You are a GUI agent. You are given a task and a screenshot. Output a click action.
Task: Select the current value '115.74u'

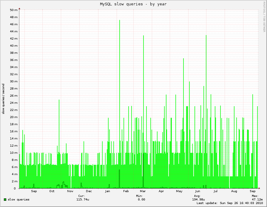pos(83,200)
